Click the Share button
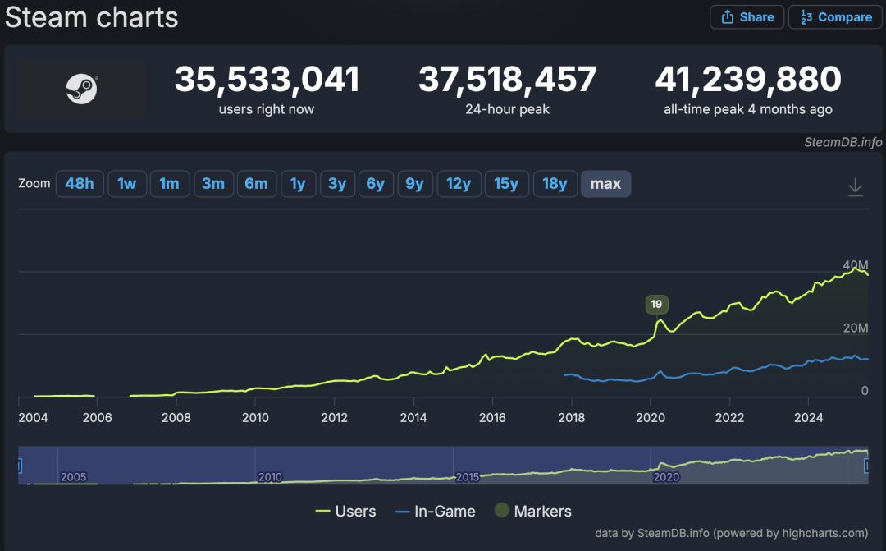The height and width of the screenshot is (551, 886). [747, 17]
